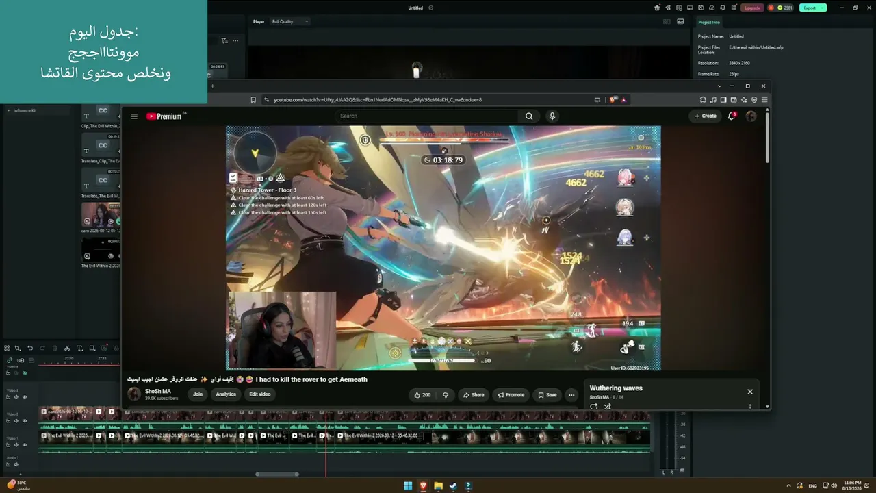Click the browser address bar URL
Viewport: 876px width, 493px height.
[x=378, y=100]
